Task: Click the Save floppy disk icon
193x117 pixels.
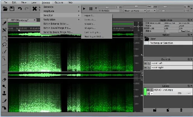Action: click(x=12, y=9)
